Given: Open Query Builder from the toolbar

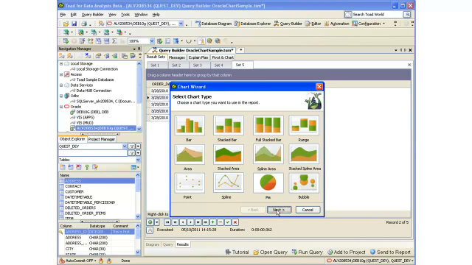Looking at the screenshot, I should pyautogui.click(x=288, y=24).
